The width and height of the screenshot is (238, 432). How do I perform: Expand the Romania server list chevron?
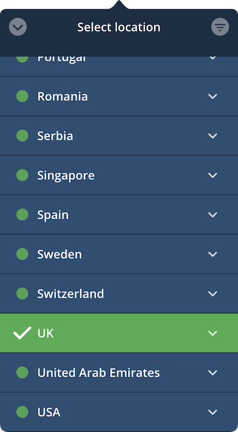(212, 96)
